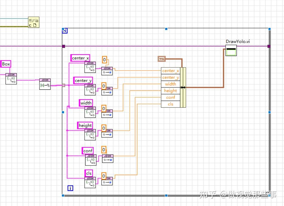Screen dimensions: 284x206
Task: Select the JSON unflatten node below center_x label
Action: (90, 67)
